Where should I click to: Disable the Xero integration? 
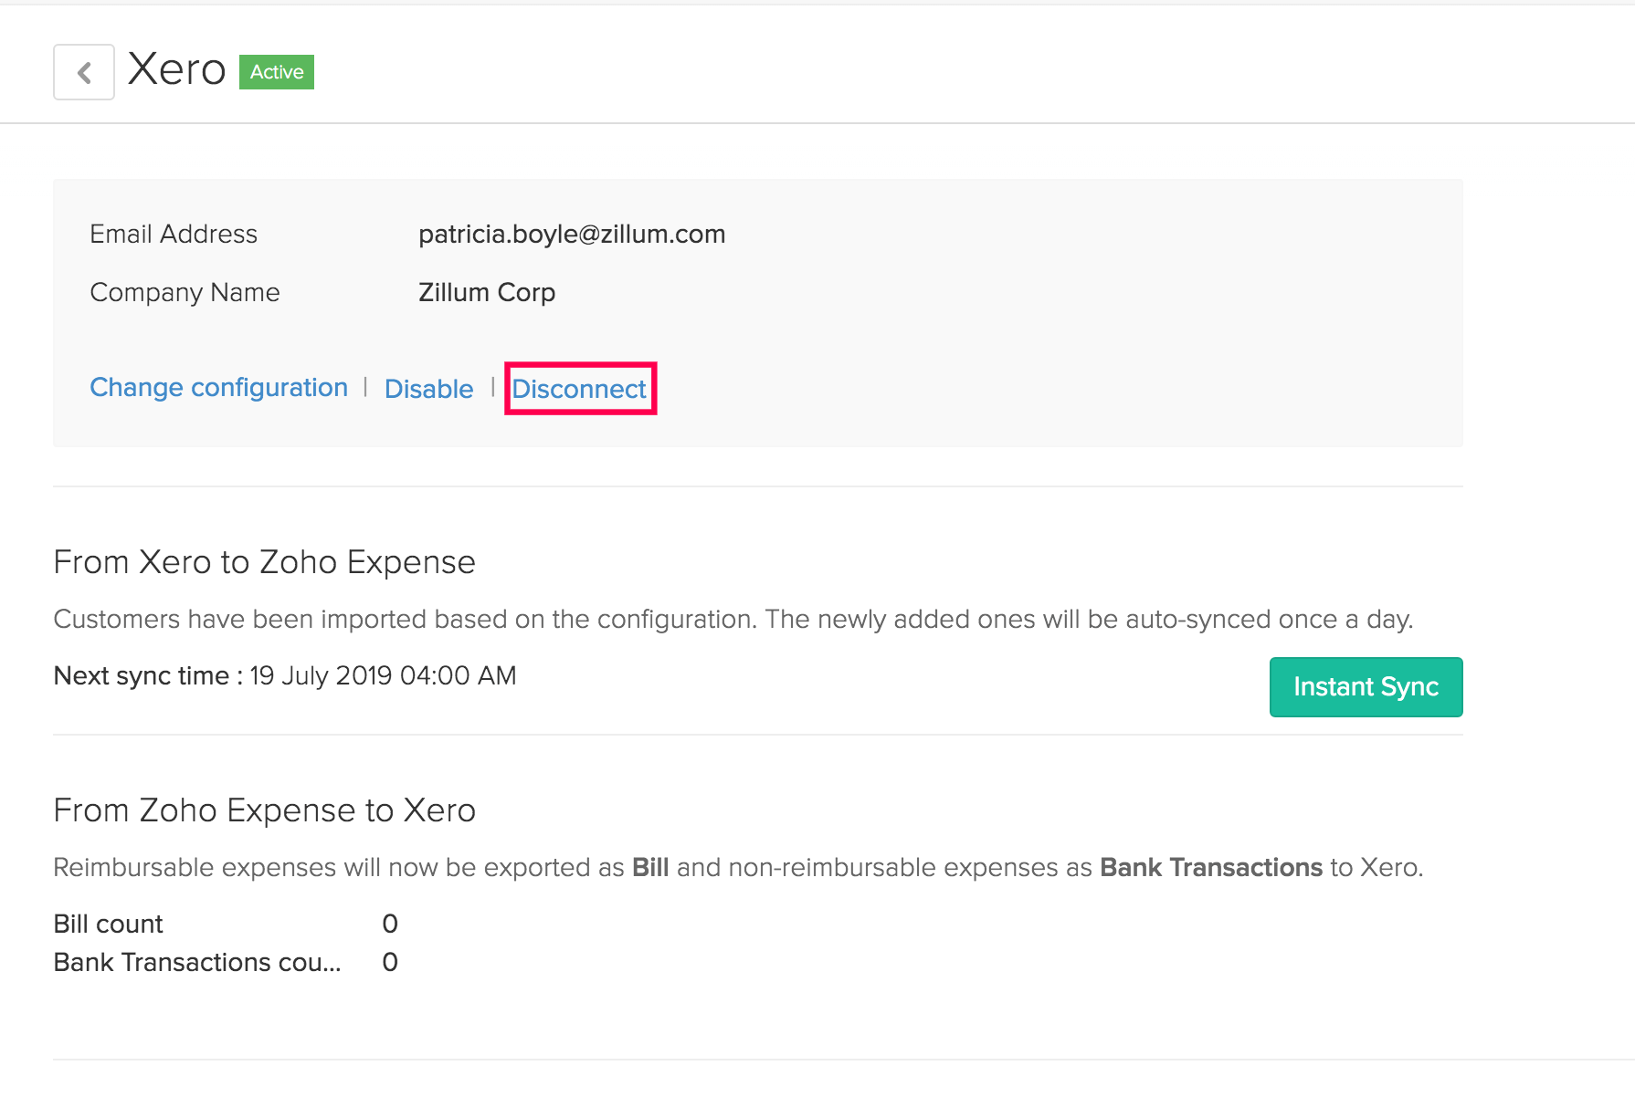pyautogui.click(x=428, y=389)
